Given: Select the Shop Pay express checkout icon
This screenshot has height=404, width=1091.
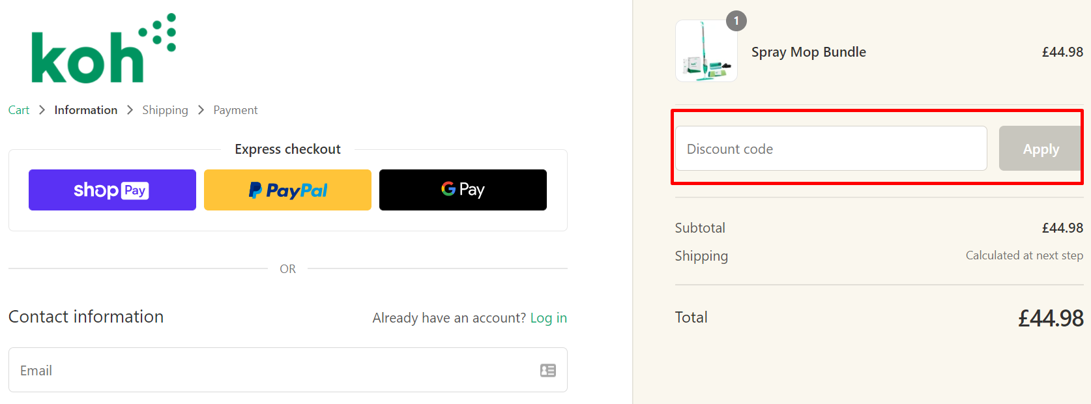Looking at the screenshot, I should [x=111, y=190].
